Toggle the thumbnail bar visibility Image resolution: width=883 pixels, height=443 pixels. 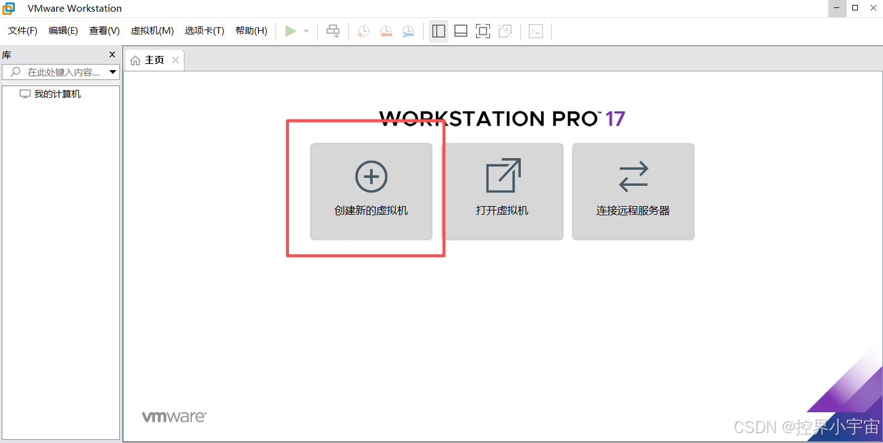point(461,31)
